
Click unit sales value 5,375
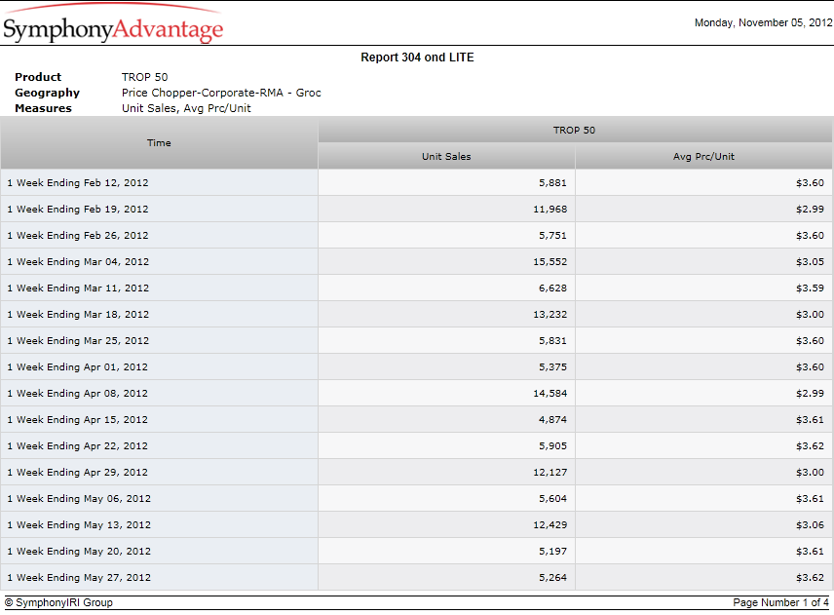pyautogui.click(x=552, y=367)
